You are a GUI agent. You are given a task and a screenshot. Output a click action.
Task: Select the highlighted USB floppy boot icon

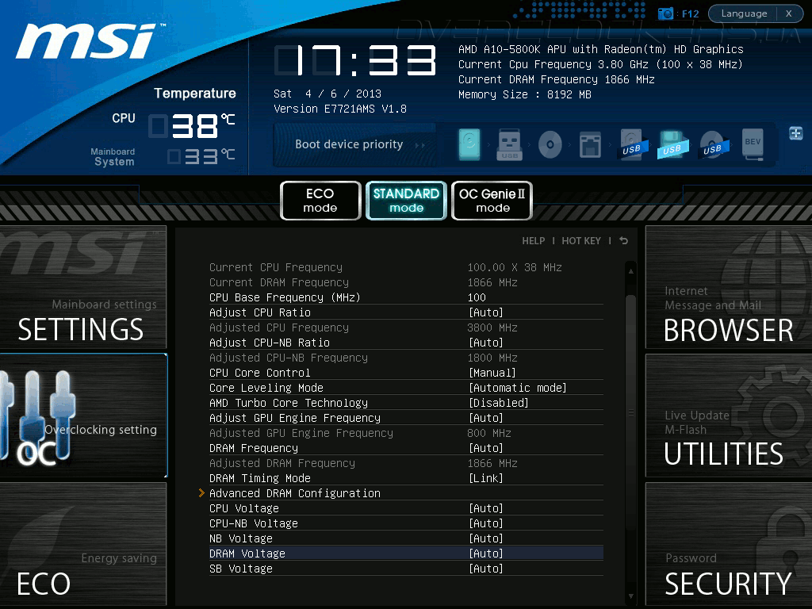672,144
